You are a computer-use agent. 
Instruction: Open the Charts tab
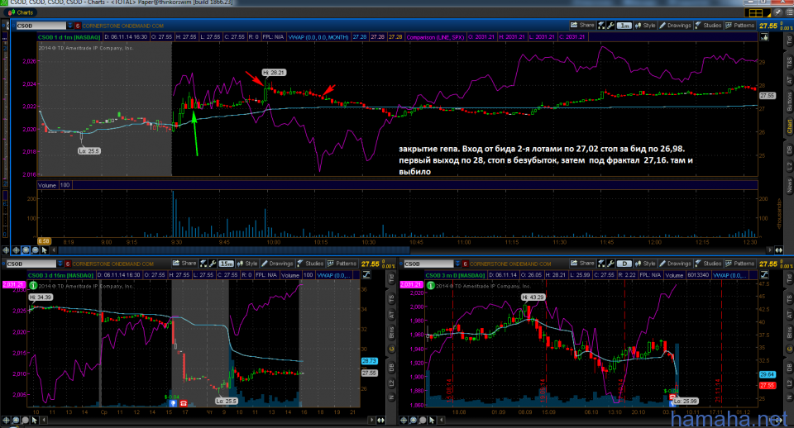pyautogui.click(x=21, y=12)
